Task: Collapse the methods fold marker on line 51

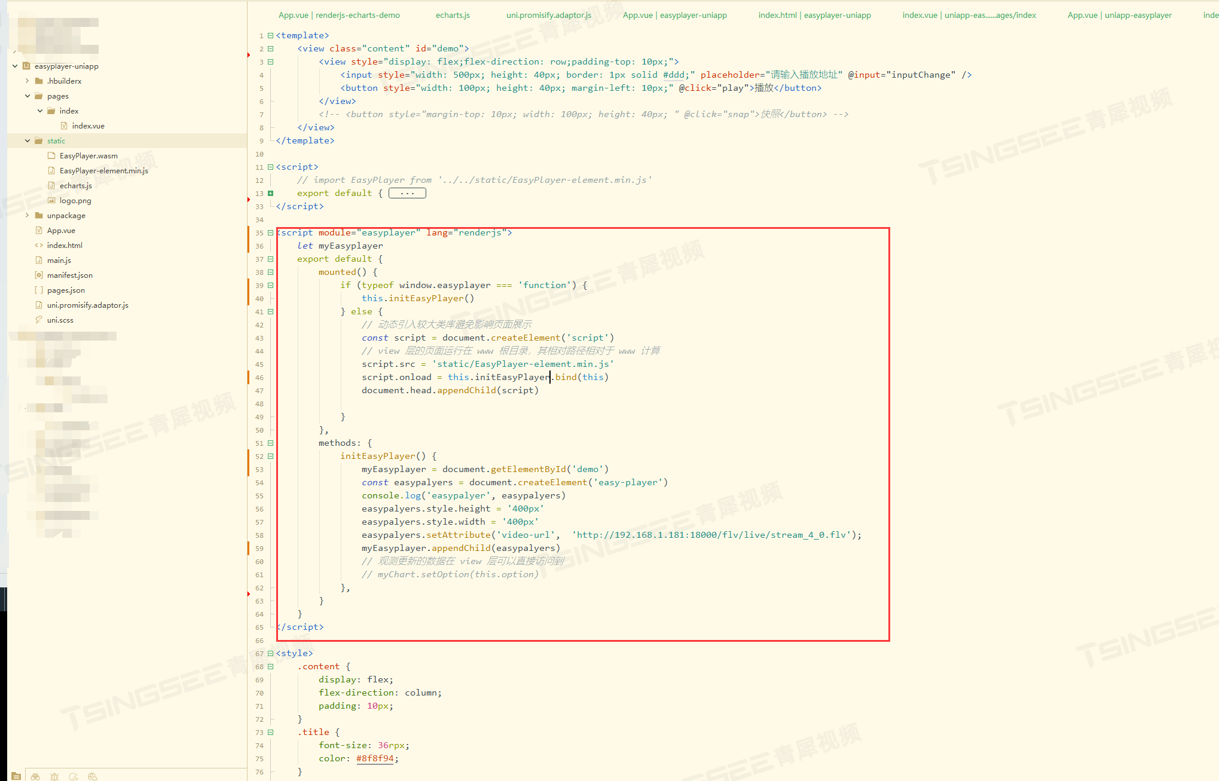Action: tap(271, 443)
